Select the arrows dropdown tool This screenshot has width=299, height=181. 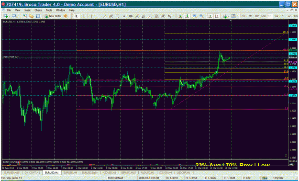170,16
